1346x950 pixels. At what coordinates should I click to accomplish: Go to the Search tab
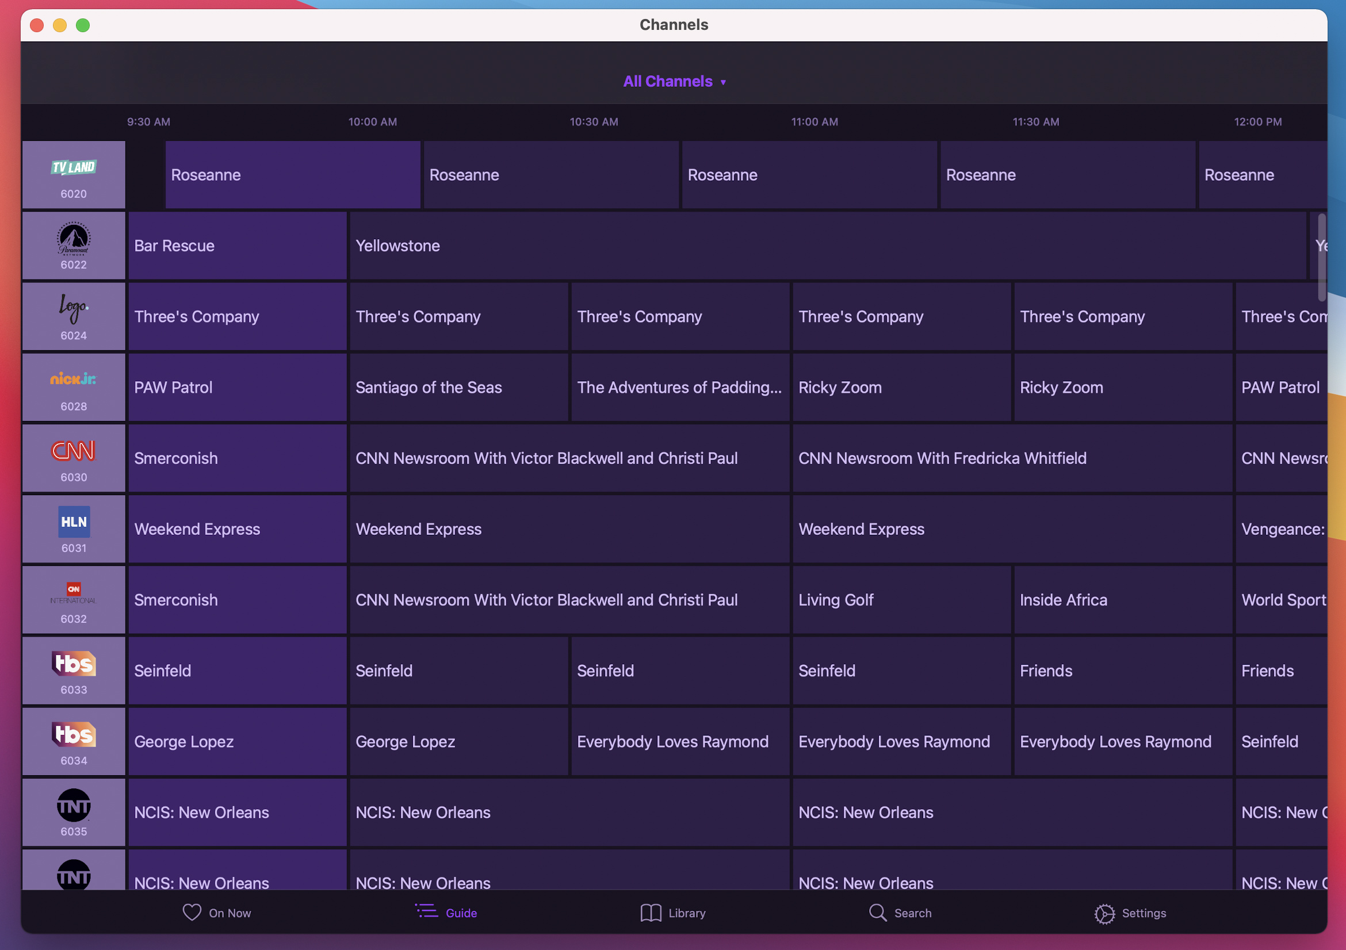pos(900,913)
